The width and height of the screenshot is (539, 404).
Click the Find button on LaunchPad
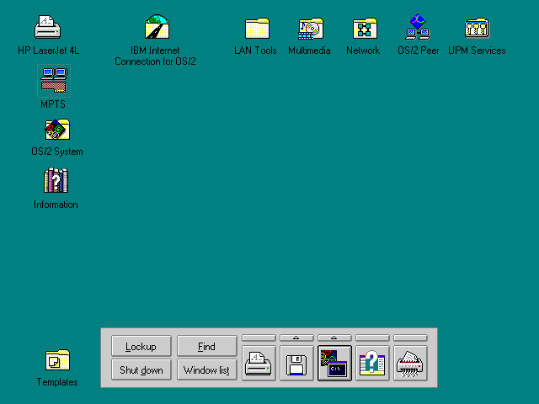tap(207, 346)
